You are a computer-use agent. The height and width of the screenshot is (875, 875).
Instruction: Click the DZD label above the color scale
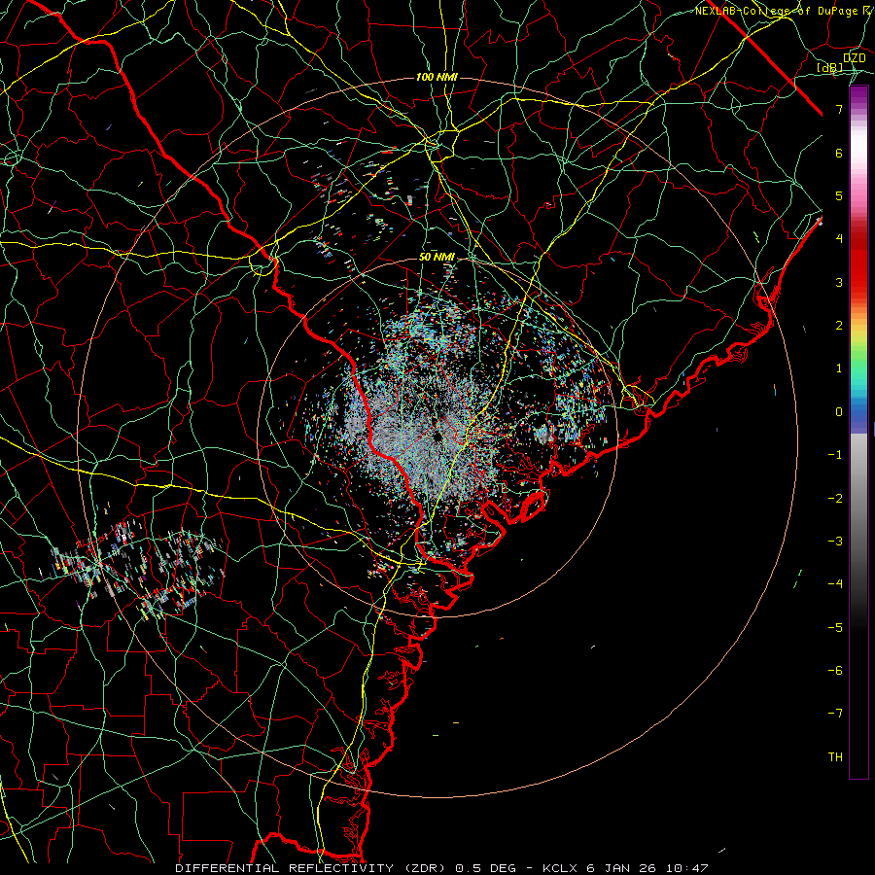854,58
